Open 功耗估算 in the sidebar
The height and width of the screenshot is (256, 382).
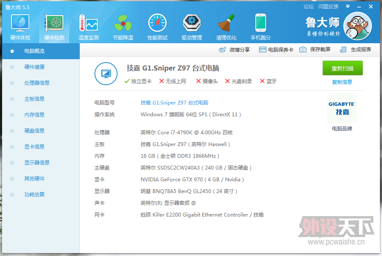click(x=41, y=195)
